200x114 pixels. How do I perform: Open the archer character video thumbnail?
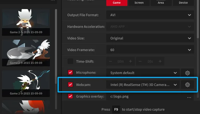26,84
